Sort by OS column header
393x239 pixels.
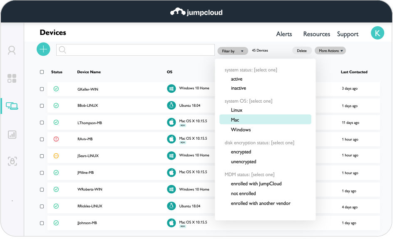(169, 72)
